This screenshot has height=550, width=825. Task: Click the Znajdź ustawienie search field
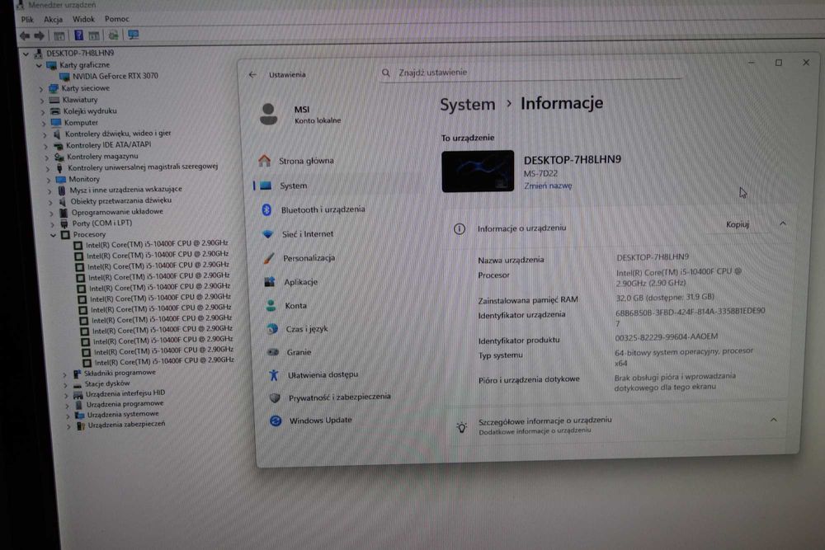pyautogui.click(x=531, y=73)
